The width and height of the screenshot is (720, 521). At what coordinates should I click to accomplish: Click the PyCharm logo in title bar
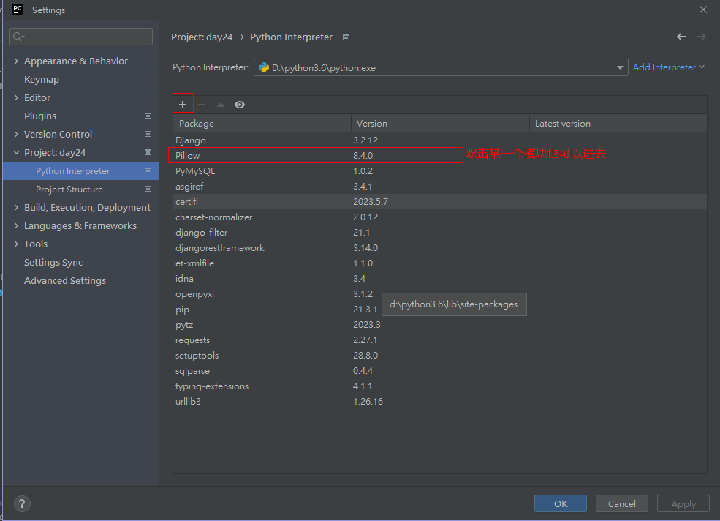pyautogui.click(x=18, y=10)
